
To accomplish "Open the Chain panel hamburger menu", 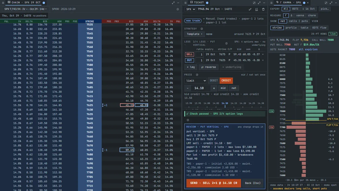I will [3, 3].
